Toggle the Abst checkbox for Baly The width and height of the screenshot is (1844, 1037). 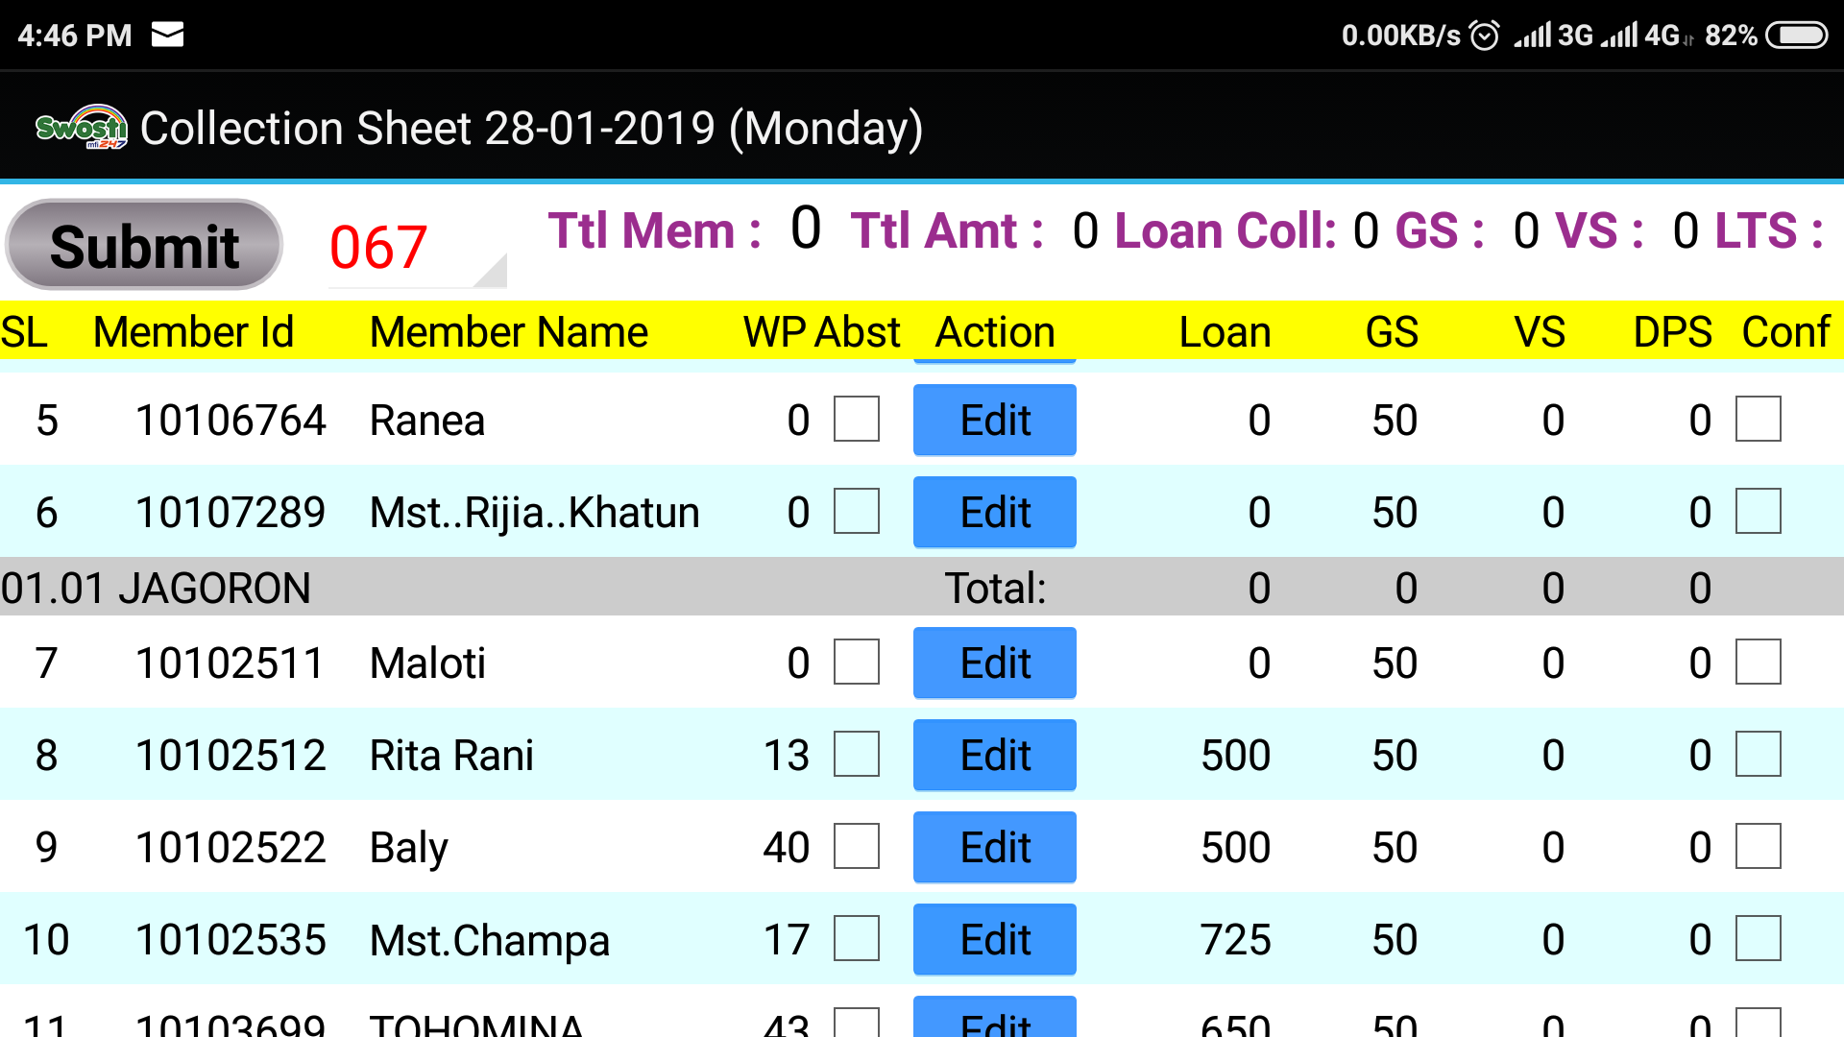pos(857,847)
